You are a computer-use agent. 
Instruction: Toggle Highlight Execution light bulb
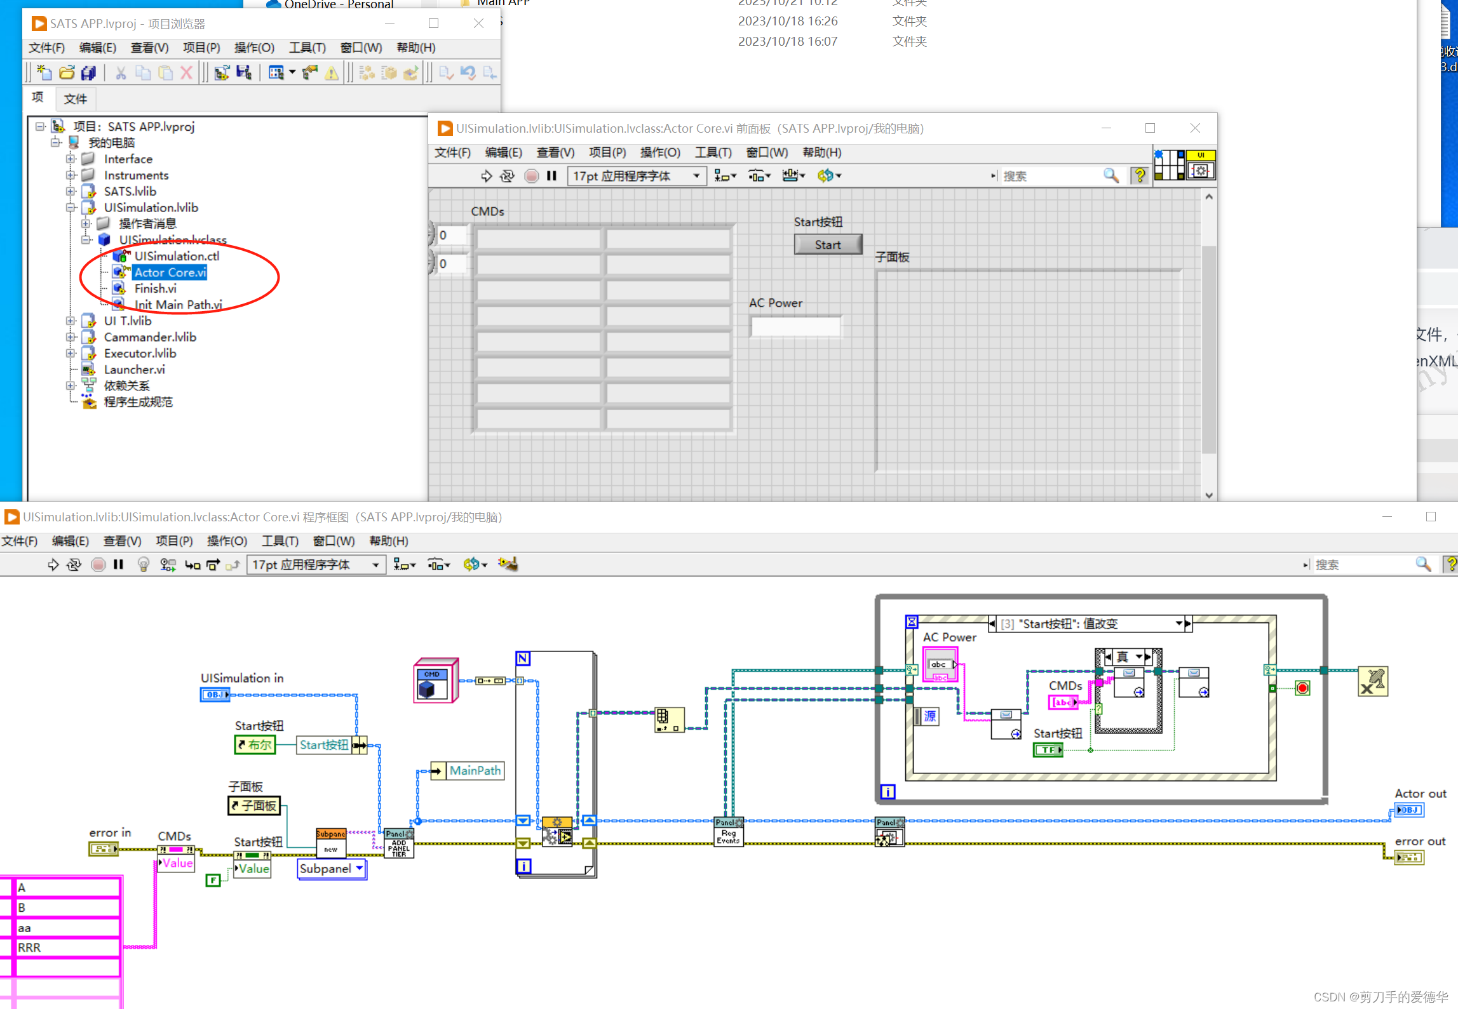pyautogui.click(x=144, y=565)
